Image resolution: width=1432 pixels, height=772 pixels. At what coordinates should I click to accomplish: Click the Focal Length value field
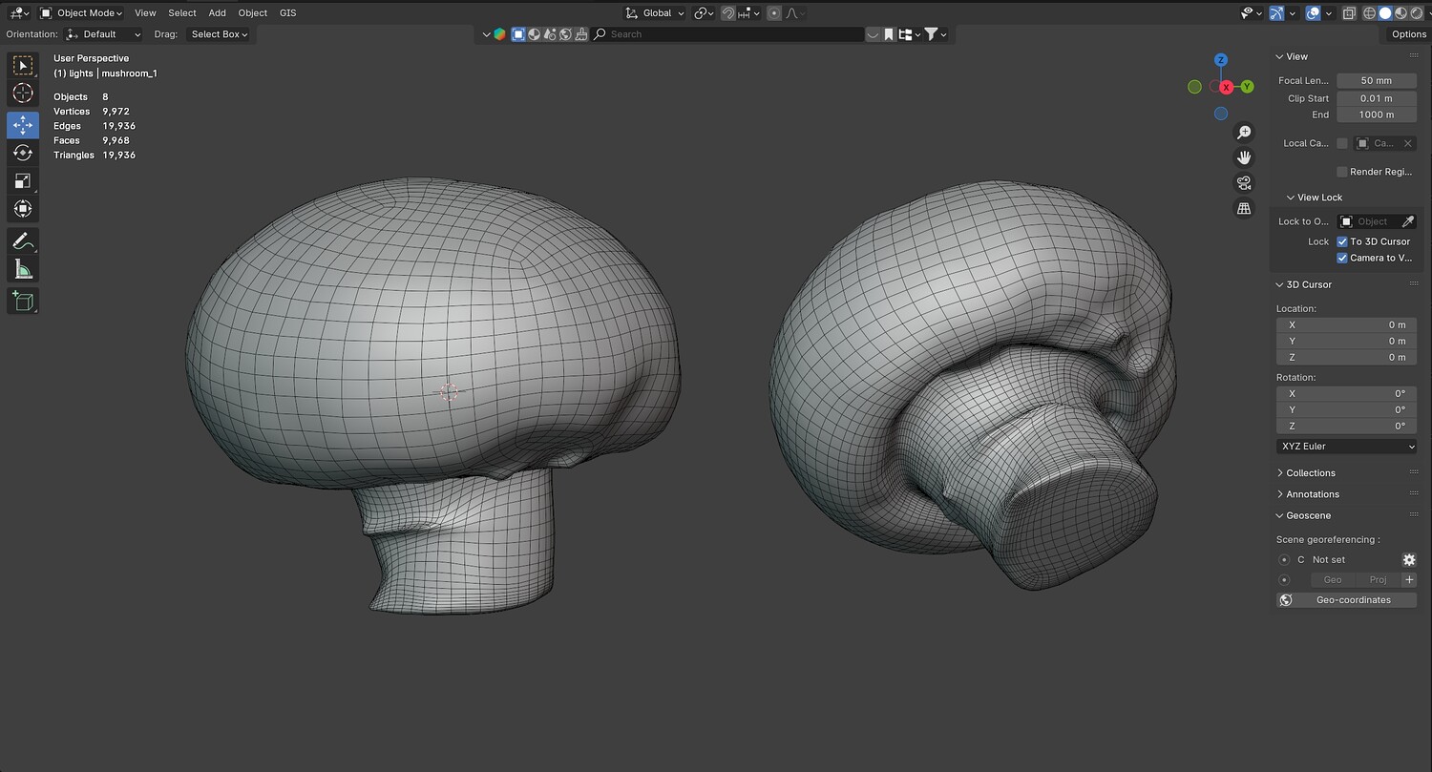click(1376, 81)
